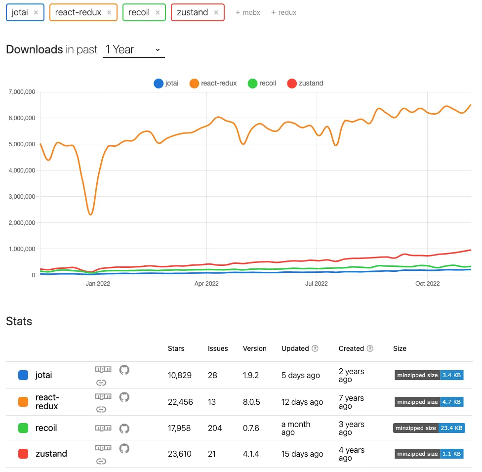The image size is (482, 472).
Task: Toggle jotai series in chart legend
Action: (x=166, y=84)
